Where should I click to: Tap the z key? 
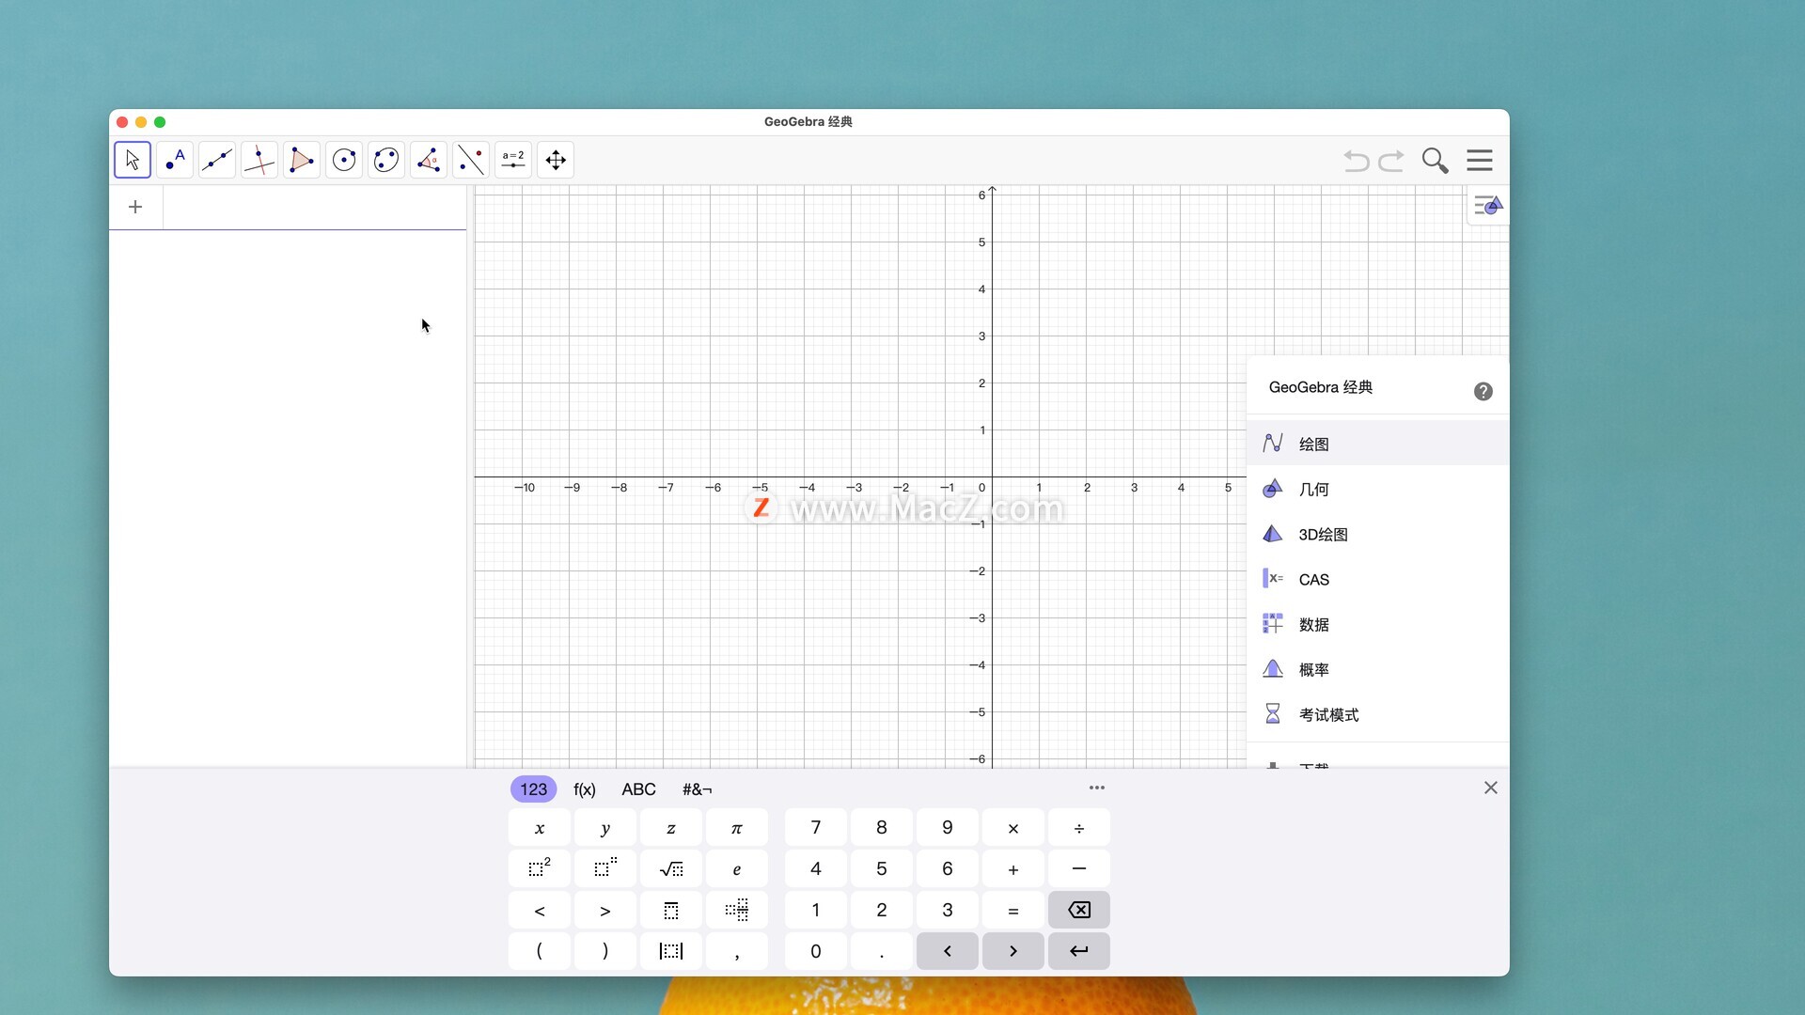tap(671, 828)
